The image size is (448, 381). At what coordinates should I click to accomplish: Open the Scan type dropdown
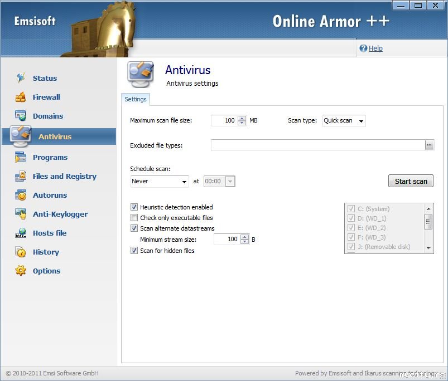tap(344, 121)
